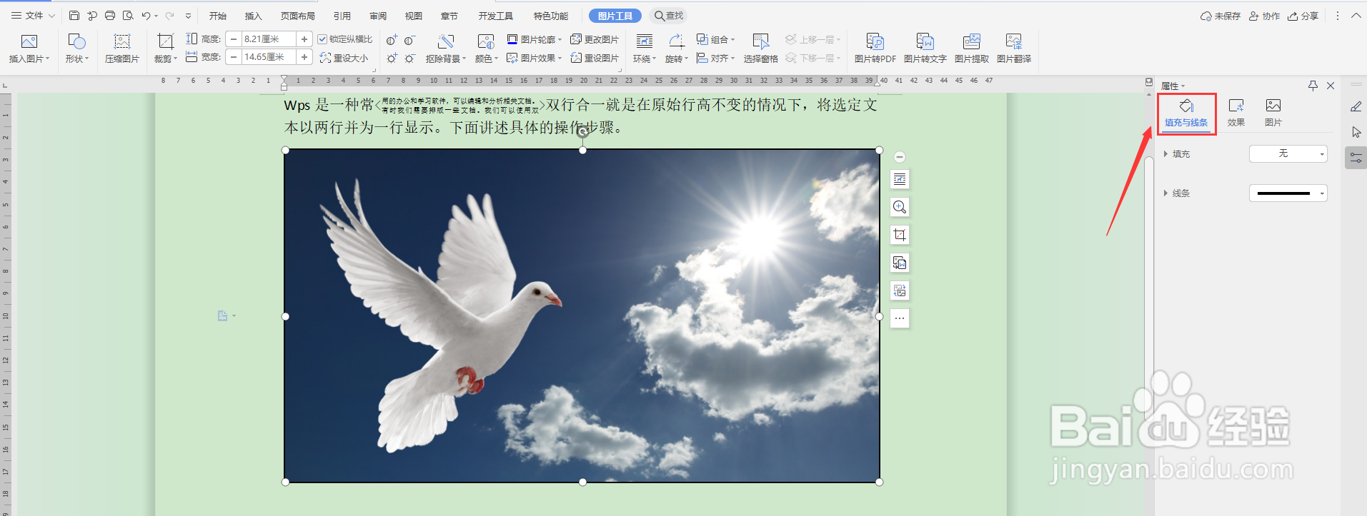Select the Fill & Line (填充与线条) tab

[x=1186, y=113]
